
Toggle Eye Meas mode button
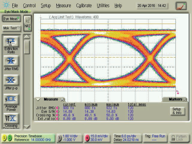[10, 19]
